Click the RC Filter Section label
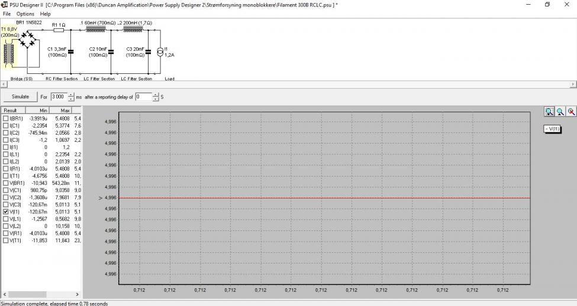The height and width of the screenshot is (306, 577). click(62, 79)
